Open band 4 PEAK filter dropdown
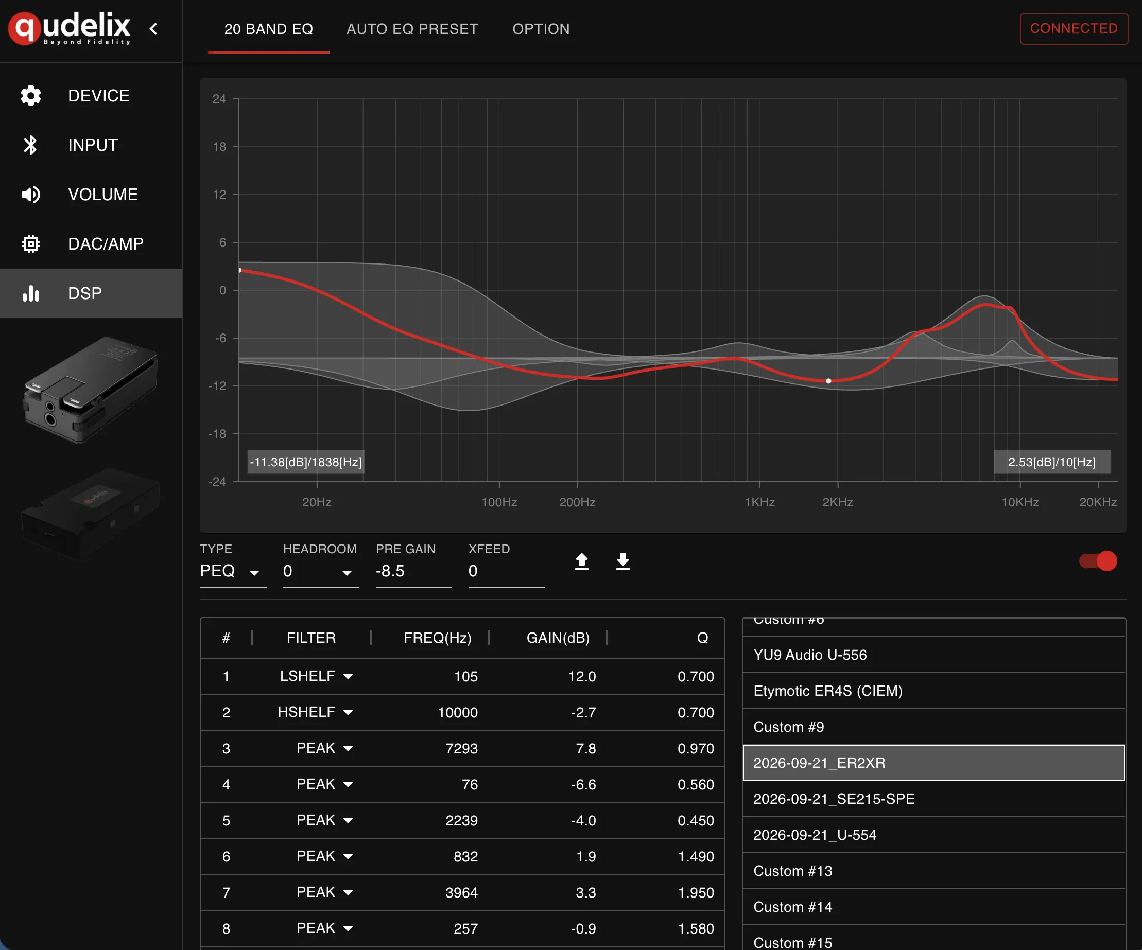This screenshot has height=950, width=1142. 325,784
